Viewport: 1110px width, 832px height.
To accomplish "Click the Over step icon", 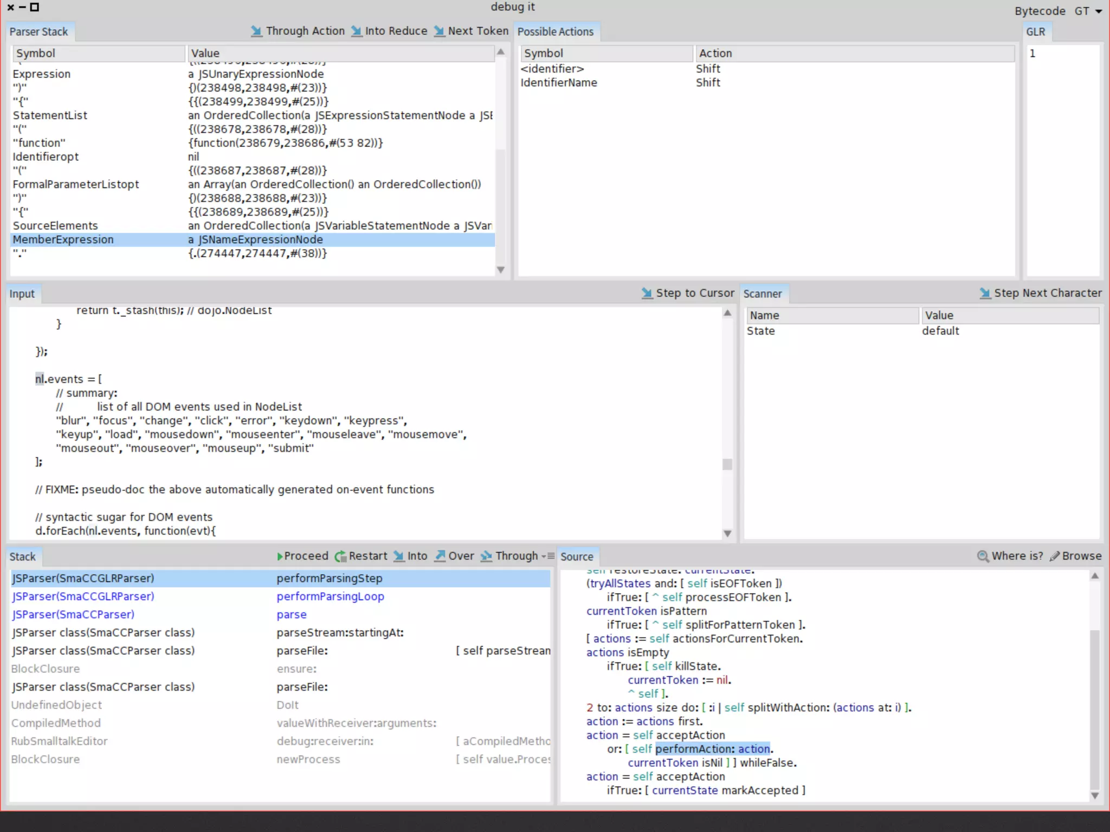I will pyautogui.click(x=440, y=556).
